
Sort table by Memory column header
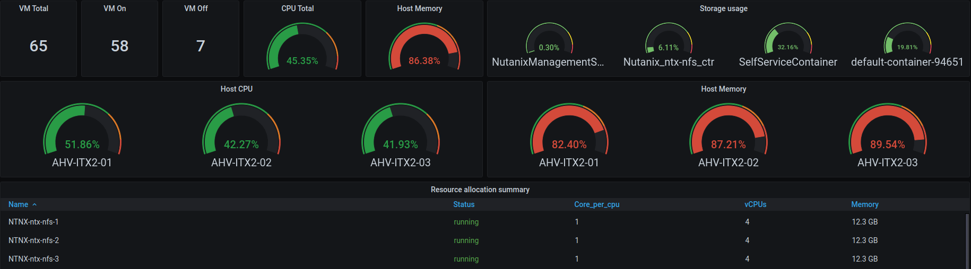point(864,204)
